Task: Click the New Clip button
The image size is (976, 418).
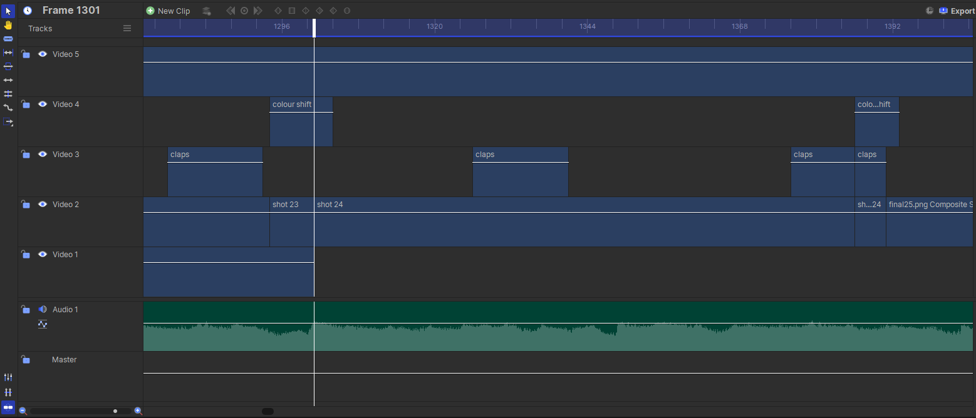Action: pyautogui.click(x=168, y=11)
